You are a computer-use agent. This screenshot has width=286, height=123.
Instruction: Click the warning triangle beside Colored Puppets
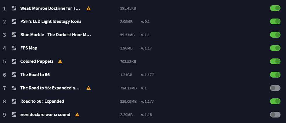tap(60, 61)
